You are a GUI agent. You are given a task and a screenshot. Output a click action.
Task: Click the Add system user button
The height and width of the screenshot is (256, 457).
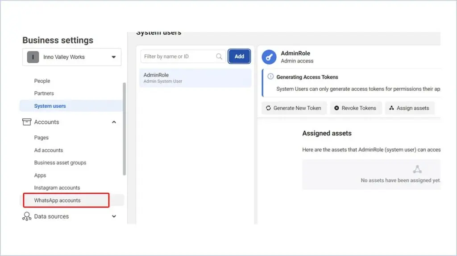click(x=239, y=57)
